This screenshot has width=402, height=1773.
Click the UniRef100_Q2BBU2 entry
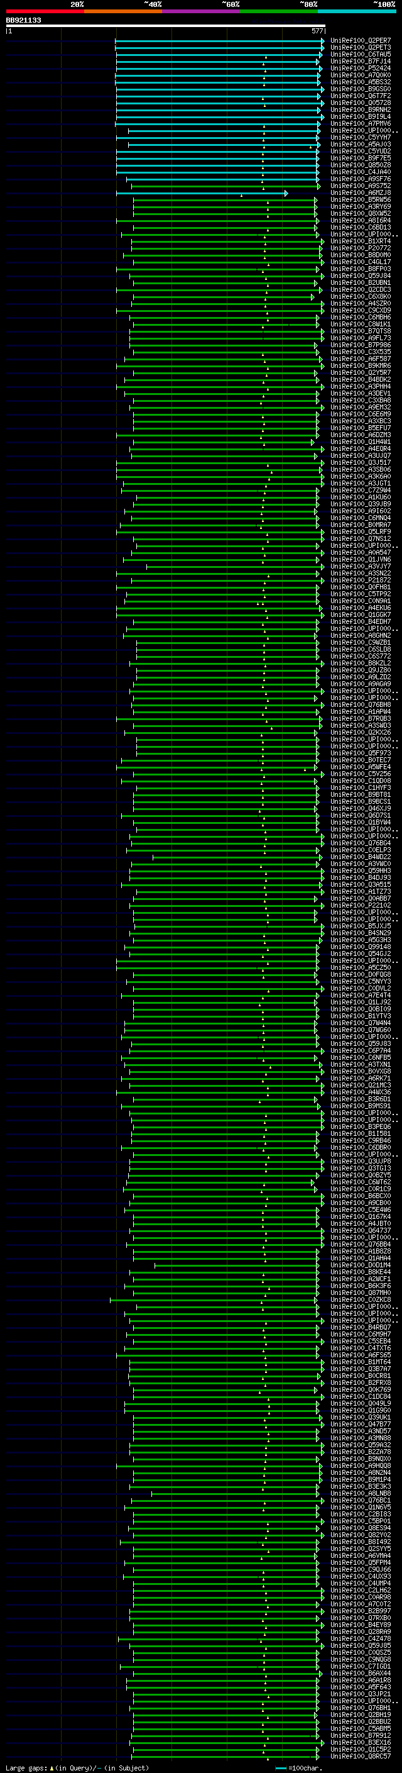[361, 1723]
